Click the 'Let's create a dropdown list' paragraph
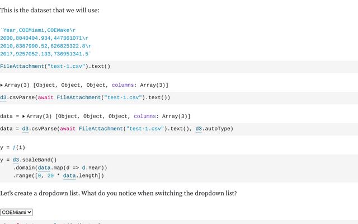 pos(118,193)
